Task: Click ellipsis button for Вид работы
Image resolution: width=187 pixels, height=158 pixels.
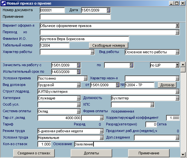Action: 177,52
